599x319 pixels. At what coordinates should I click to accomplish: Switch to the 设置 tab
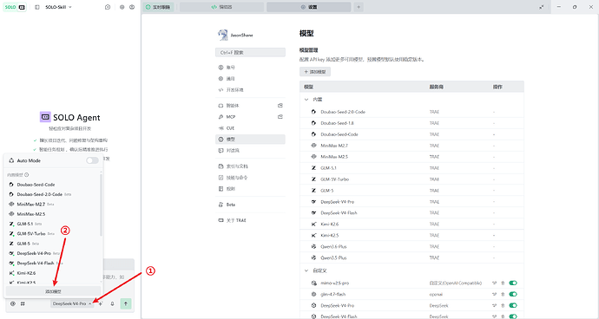[309, 7]
